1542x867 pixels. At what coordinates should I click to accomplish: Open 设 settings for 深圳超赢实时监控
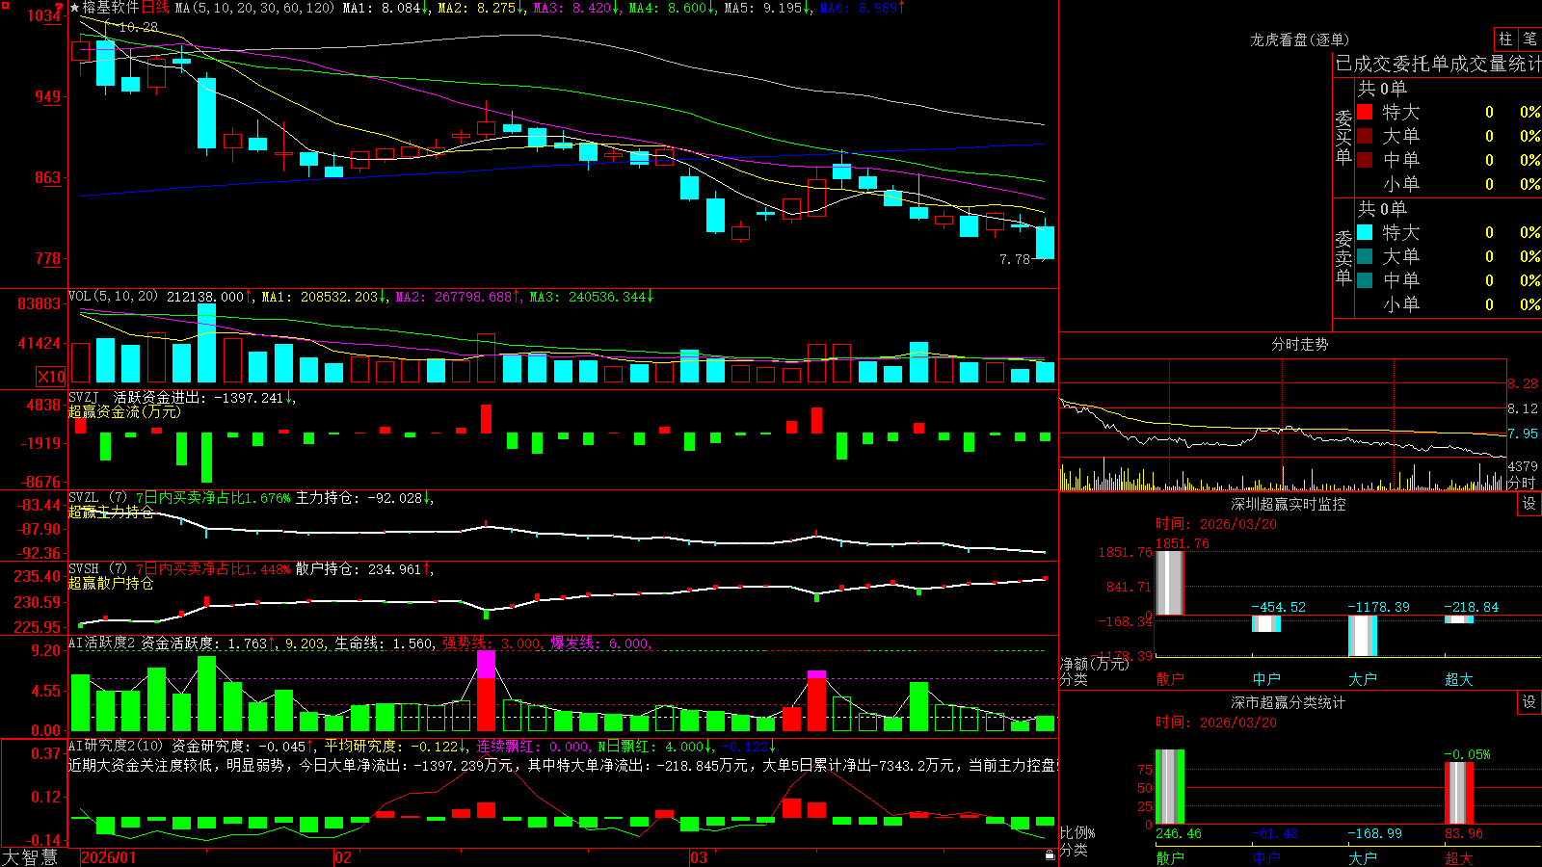point(1529,504)
